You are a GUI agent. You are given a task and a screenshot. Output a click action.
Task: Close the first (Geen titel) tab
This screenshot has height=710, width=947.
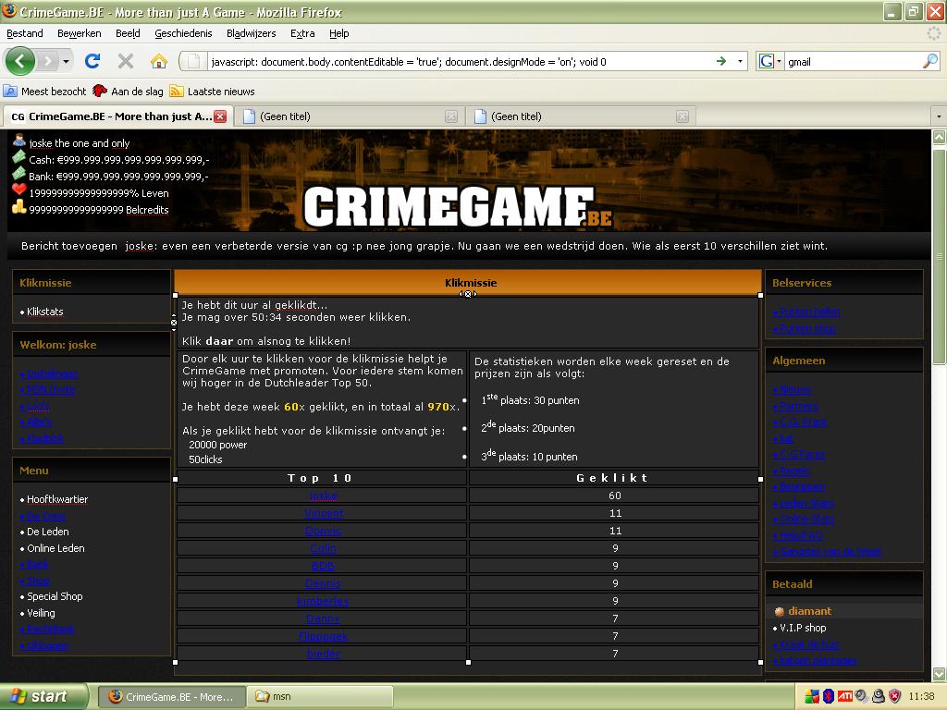pos(450,116)
